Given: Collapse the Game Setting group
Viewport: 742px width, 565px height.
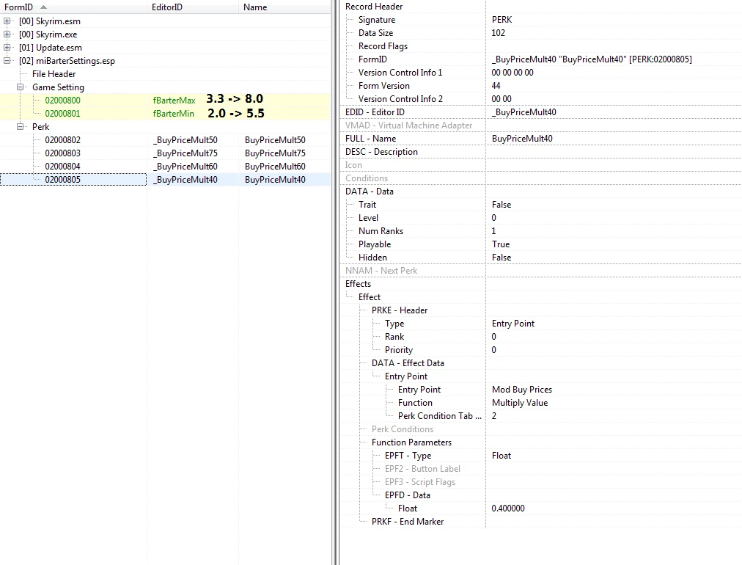Looking at the screenshot, I should (x=20, y=87).
